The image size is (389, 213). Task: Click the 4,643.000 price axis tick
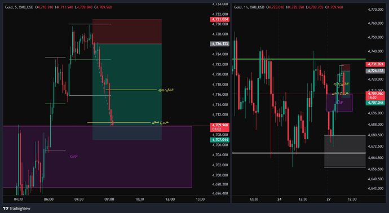[376, 188]
